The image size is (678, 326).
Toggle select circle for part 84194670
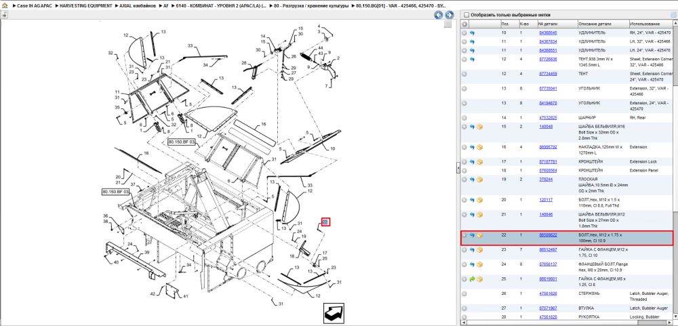(464, 103)
